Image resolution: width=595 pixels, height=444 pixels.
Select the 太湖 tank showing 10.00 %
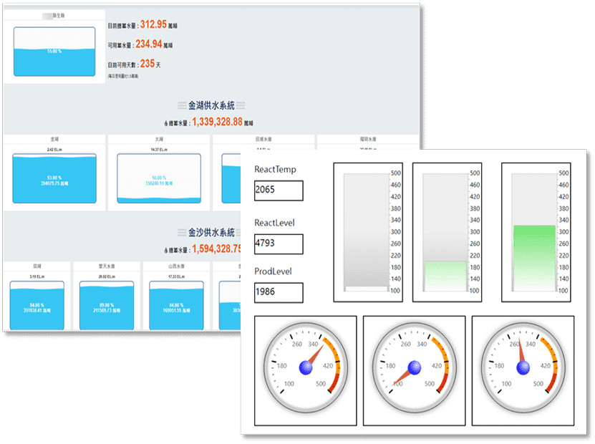click(x=159, y=179)
